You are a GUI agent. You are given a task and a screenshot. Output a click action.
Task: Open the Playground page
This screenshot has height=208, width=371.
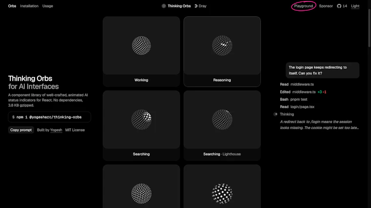click(303, 6)
